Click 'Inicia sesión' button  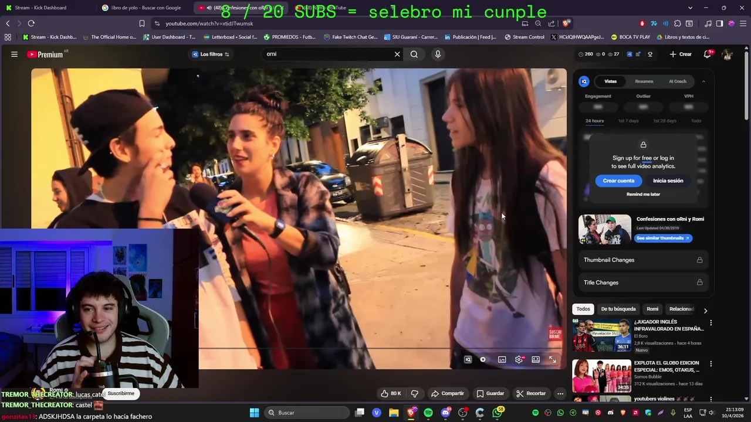point(668,181)
